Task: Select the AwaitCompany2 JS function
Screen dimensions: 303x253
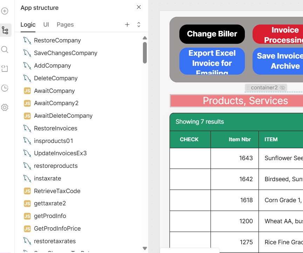Action: (x=56, y=103)
